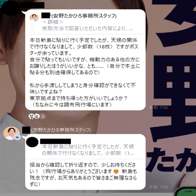Tap the sweating smile emoji in reply
196x196 pixels.
(116, 171)
